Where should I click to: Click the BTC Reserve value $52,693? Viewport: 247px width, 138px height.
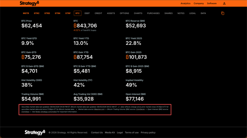(x=136, y=26)
